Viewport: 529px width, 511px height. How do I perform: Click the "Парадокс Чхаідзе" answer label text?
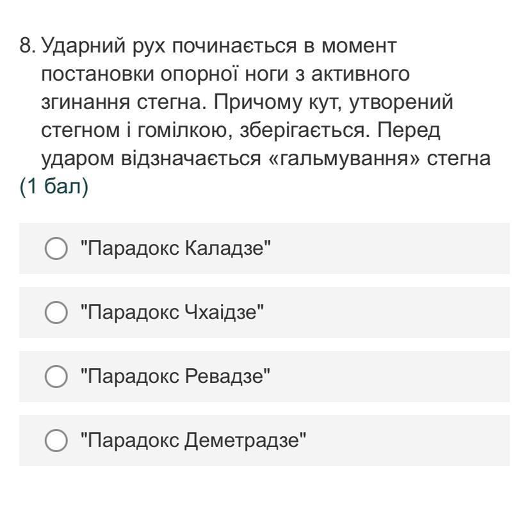click(x=172, y=312)
